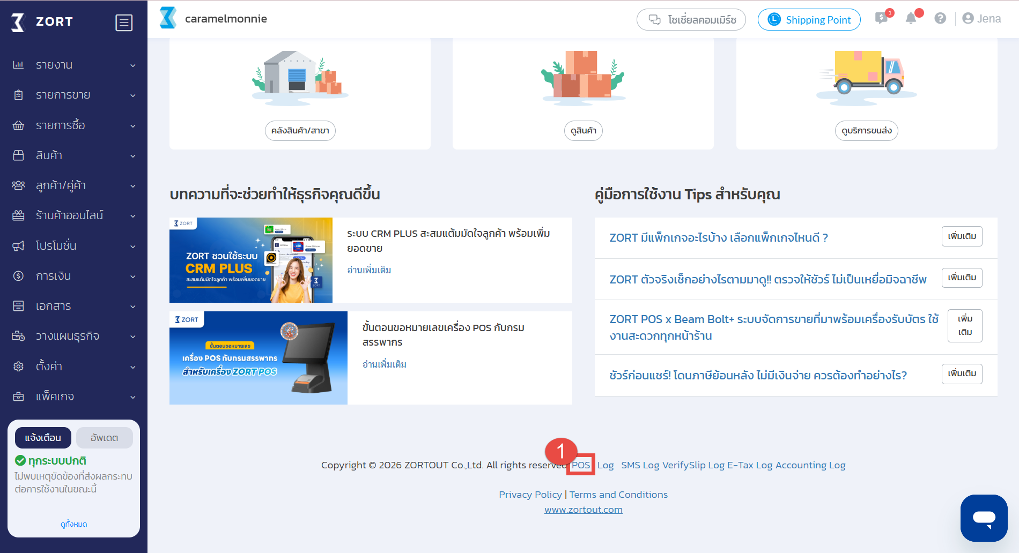Open the SMS Log footer link

pyautogui.click(x=640, y=465)
